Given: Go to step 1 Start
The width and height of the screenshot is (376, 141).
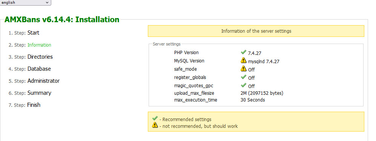Looking at the screenshot, I should click(33, 33).
